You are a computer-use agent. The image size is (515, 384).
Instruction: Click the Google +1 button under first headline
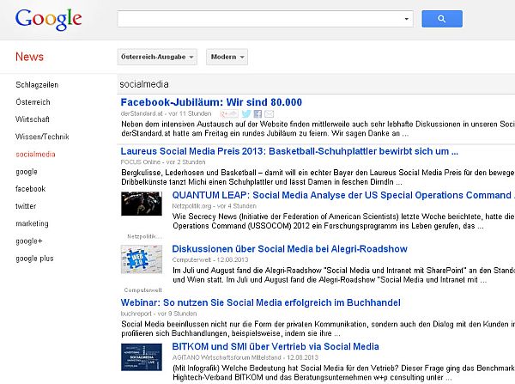click(228, 113)
